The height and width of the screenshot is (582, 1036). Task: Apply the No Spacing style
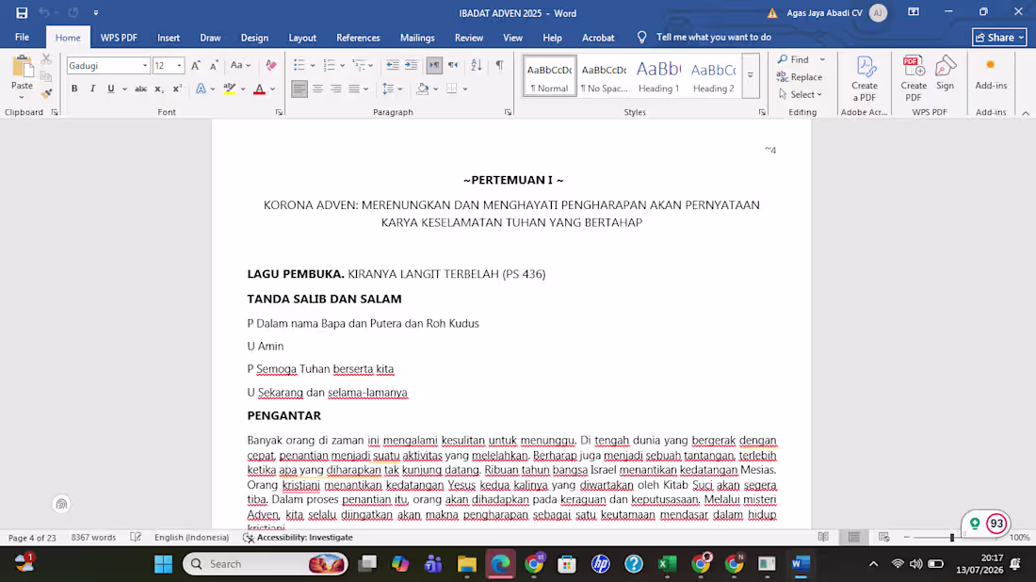604,76
